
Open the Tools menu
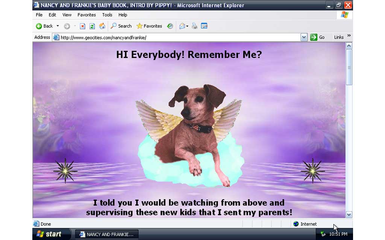pos(107,15)
